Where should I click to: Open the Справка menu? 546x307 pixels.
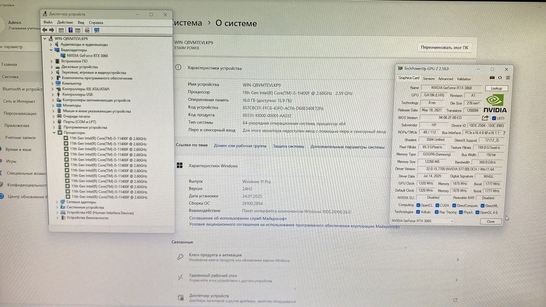click(x=96, y=22)
